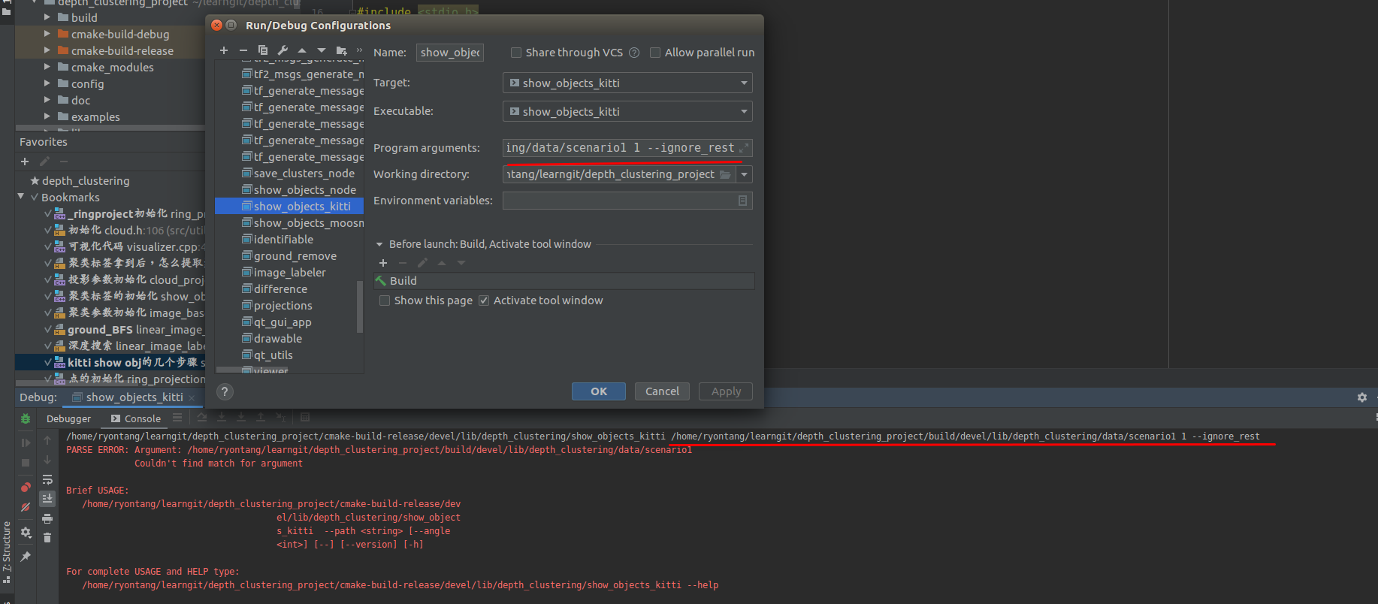
Task: Click OK in Run/Debug Configurations
Action: 599,391
